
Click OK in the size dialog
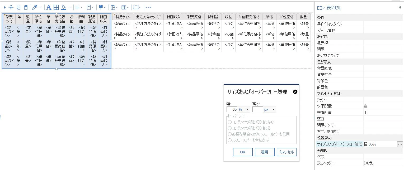[x=243, y=152]
